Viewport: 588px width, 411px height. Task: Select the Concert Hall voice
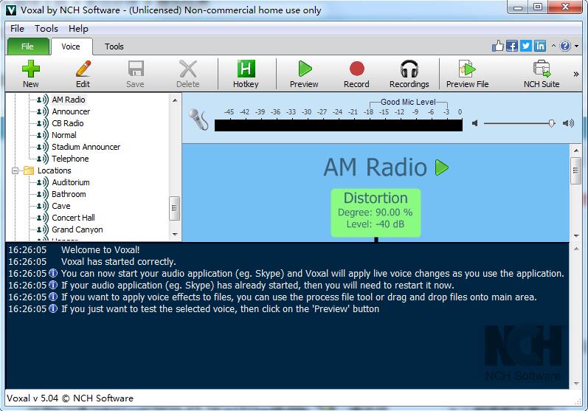click(73, 218)
